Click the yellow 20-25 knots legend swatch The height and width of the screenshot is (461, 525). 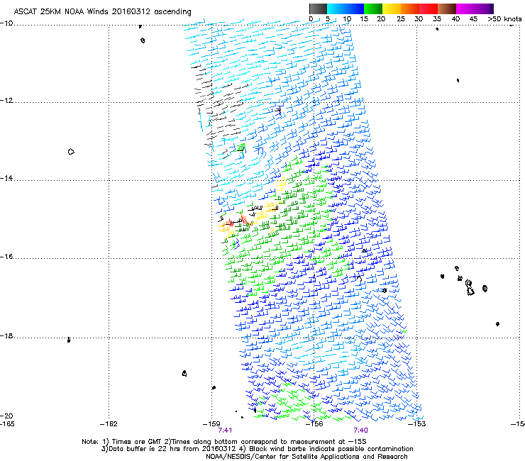coord(392,9)
